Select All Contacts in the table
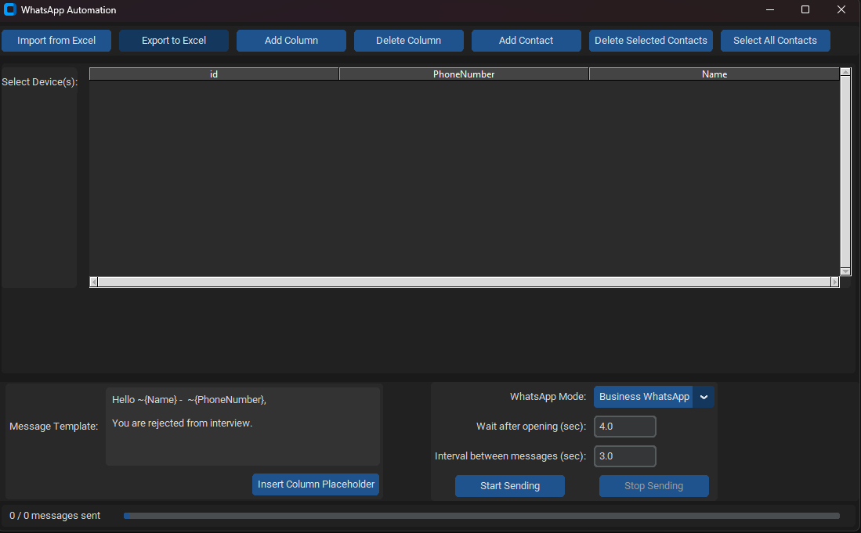Screen dimensions: 861x533 [x=776, y=41]
